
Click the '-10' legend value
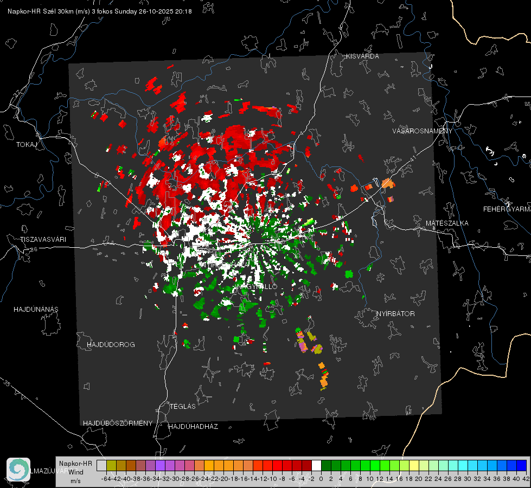pyautogui.click(x=272, y=479)
